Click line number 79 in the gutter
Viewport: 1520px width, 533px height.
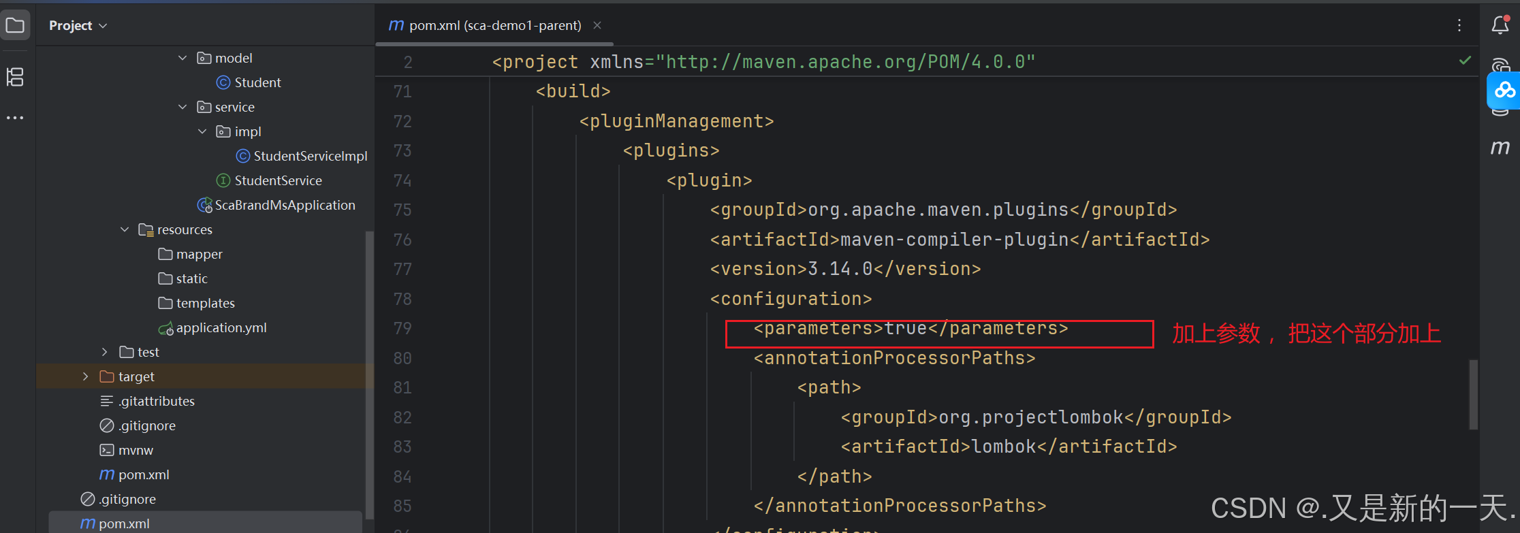tap(402, 328)
